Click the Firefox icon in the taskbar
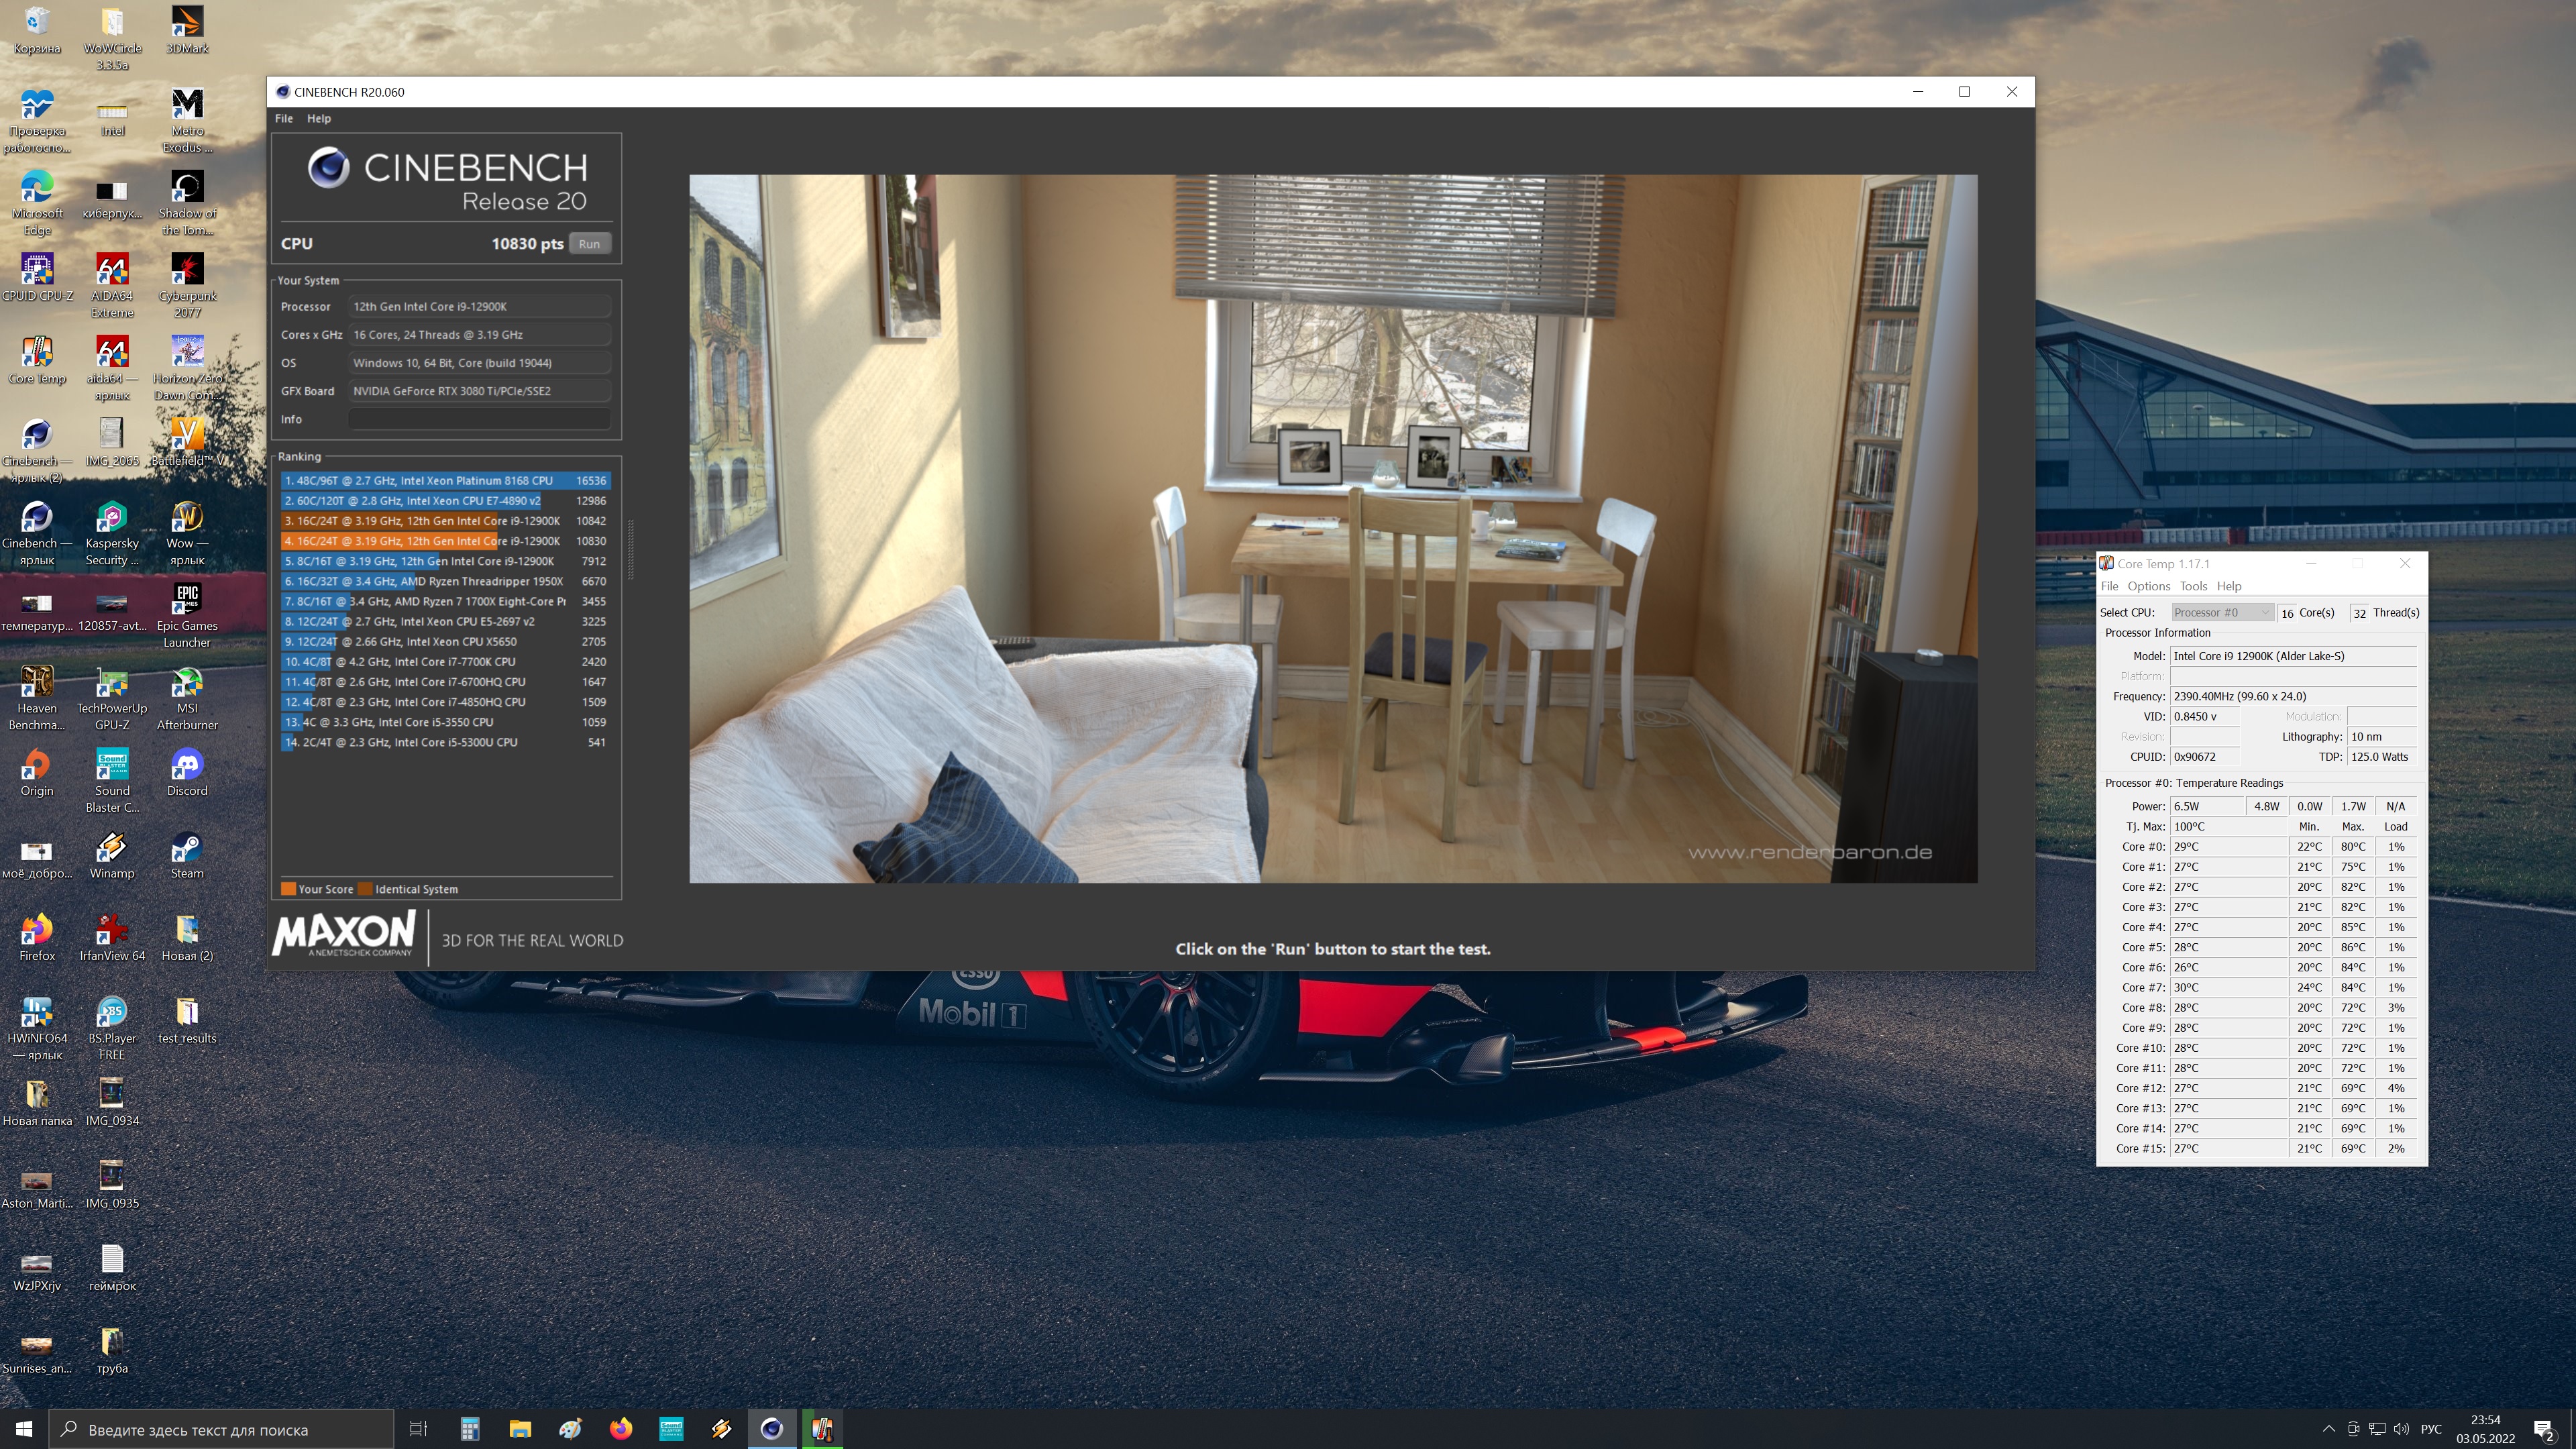2576x1449 pixels. 621,1429
